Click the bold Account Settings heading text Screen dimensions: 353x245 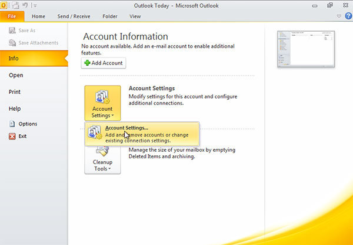tap(152, 88)
